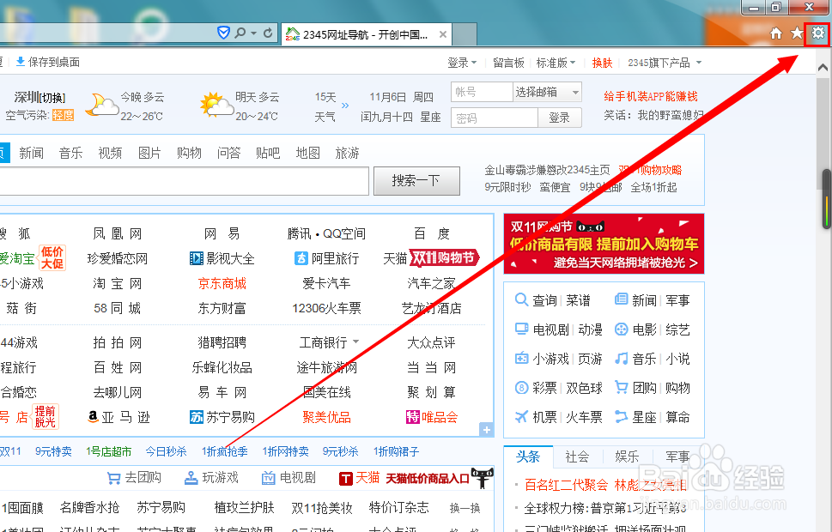
Task: Click the red 天猫 T icon
Action: pos(345,479)
